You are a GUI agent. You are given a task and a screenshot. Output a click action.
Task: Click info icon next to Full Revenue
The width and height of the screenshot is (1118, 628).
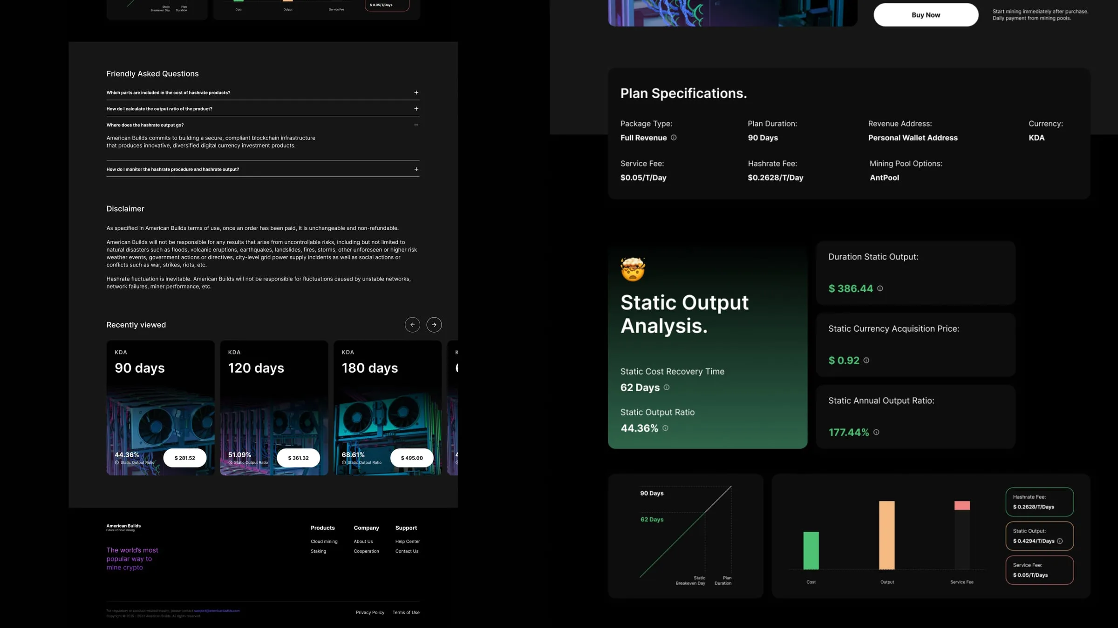[x=674, y=138]
